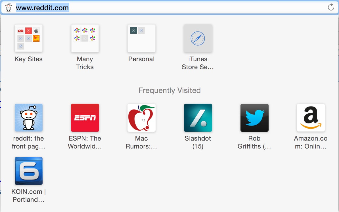Click the reload page button
339x212 pixels.
coord(331,7)
